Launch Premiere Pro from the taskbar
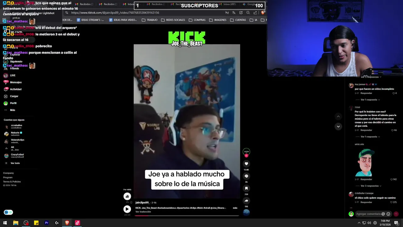 (47, 223)
